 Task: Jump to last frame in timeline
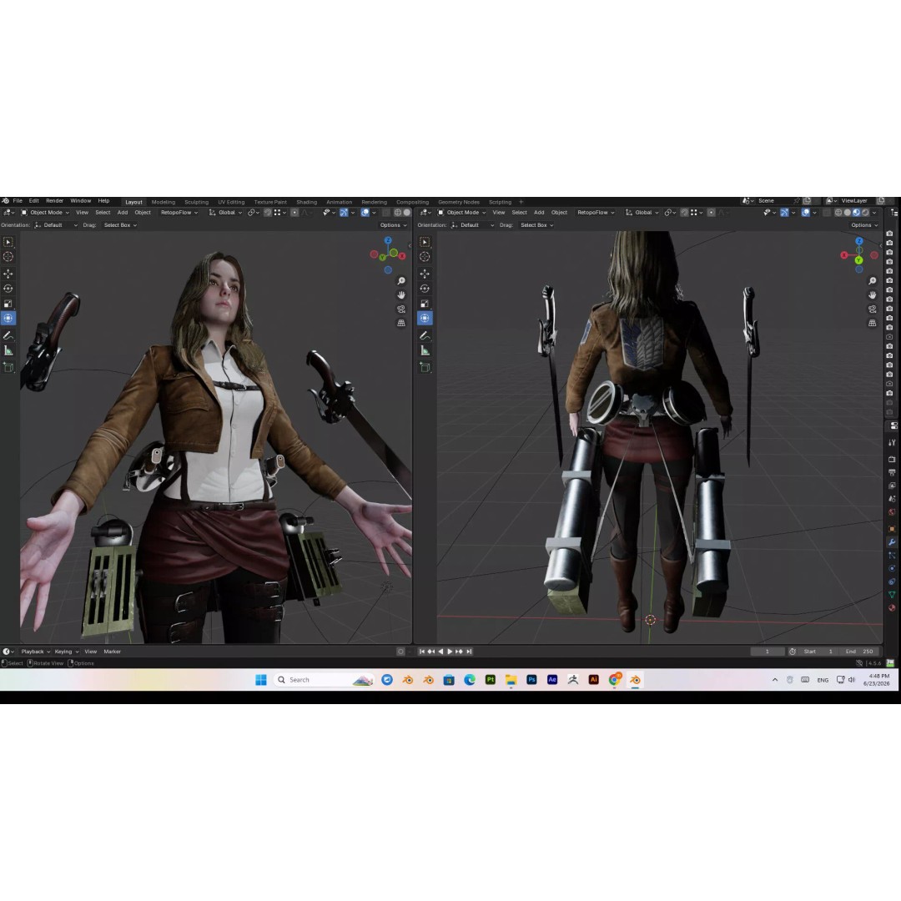click(x=469, y=652)
